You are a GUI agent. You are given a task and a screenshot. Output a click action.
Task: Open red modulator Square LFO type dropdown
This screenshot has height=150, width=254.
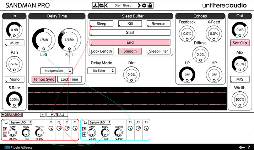pos(20,122)
